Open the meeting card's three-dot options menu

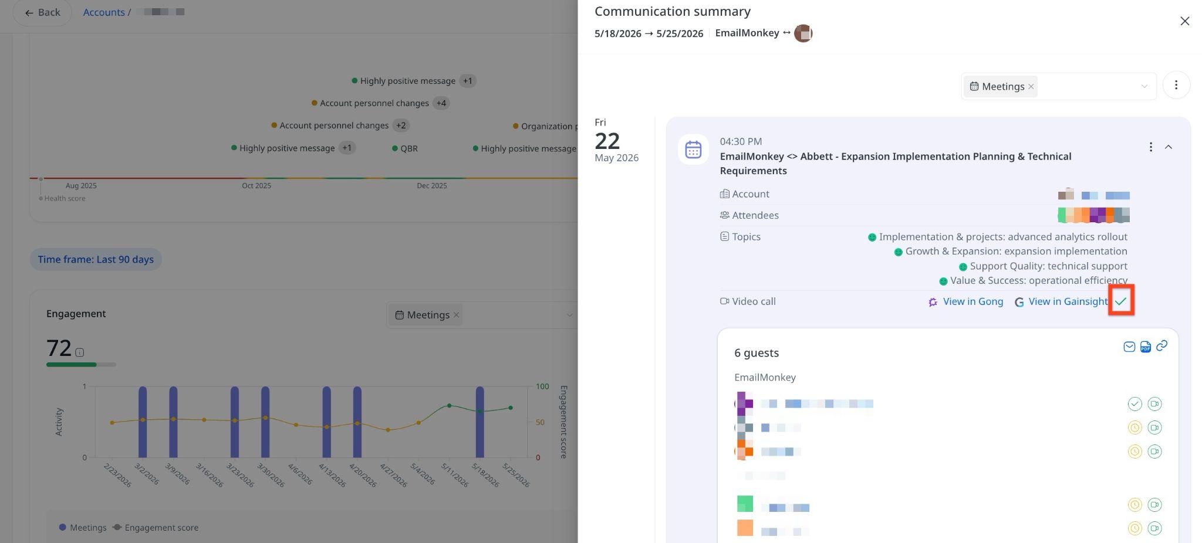1150,147
